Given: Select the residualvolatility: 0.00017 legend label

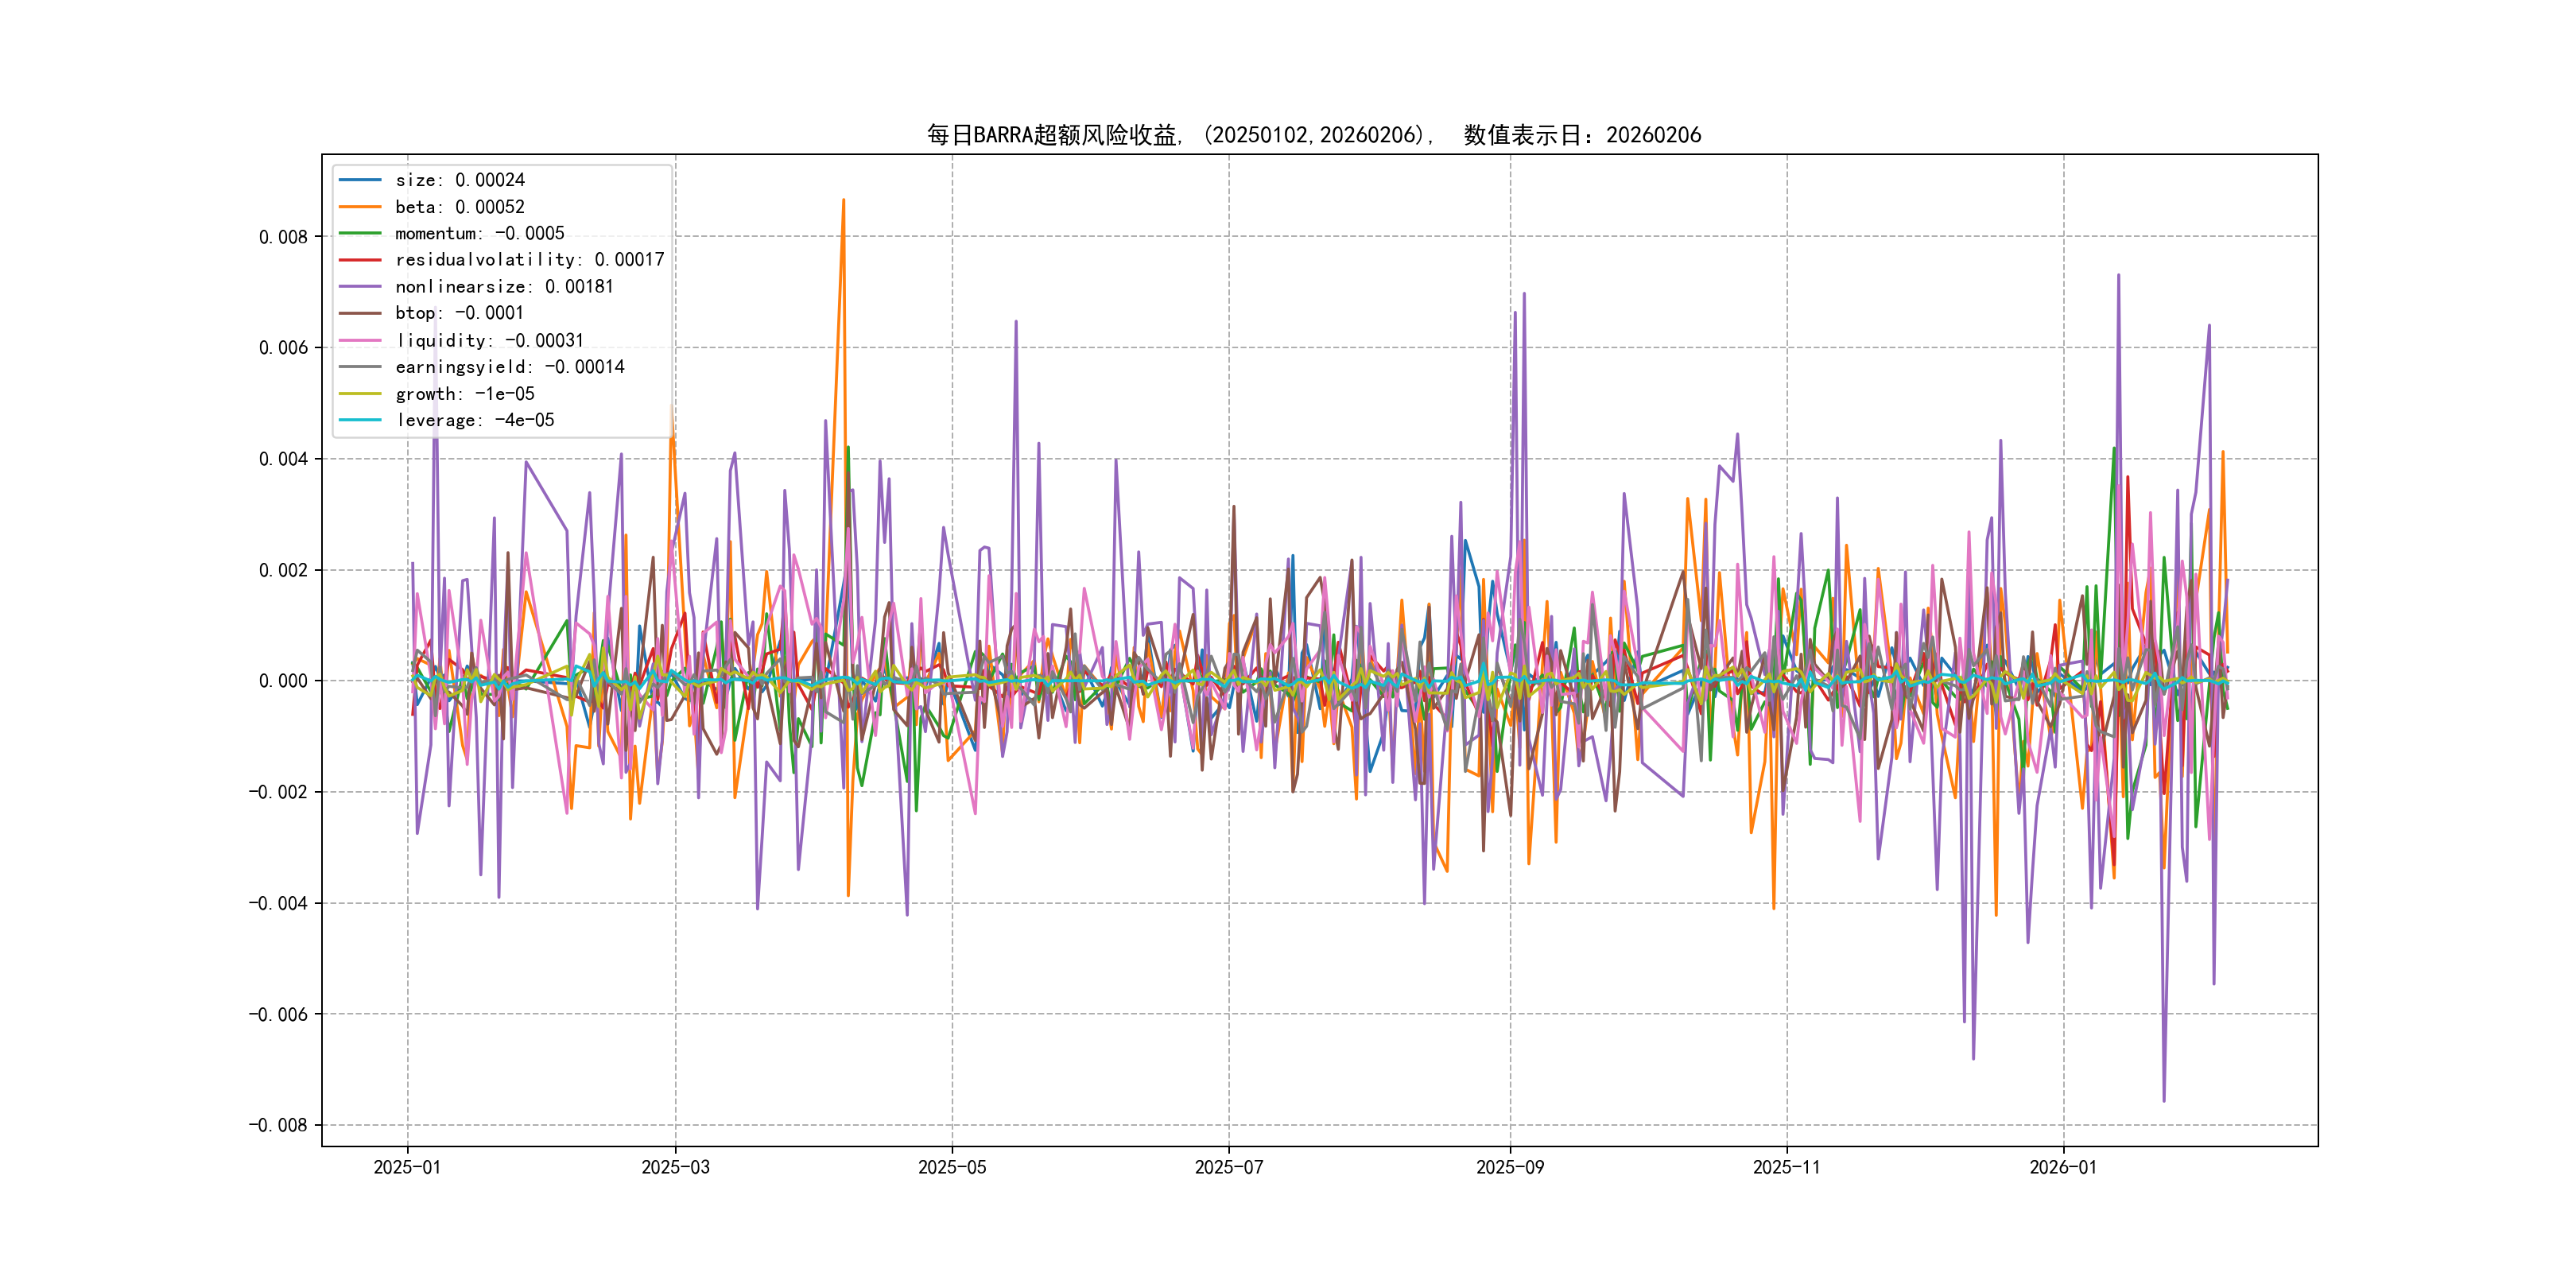Looking at the screenshot, I should pyautogui.click(x=529, y=260).
